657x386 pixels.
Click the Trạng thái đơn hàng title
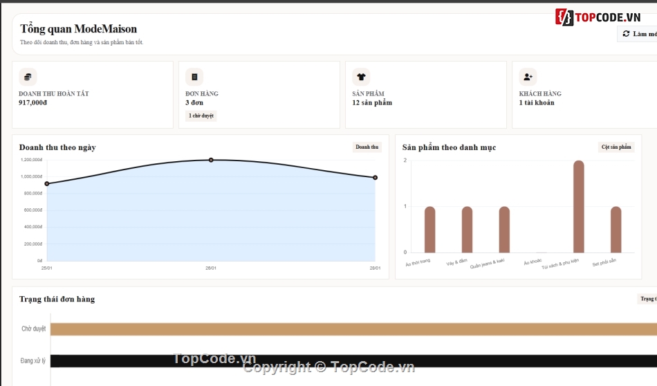pos(57,300)
